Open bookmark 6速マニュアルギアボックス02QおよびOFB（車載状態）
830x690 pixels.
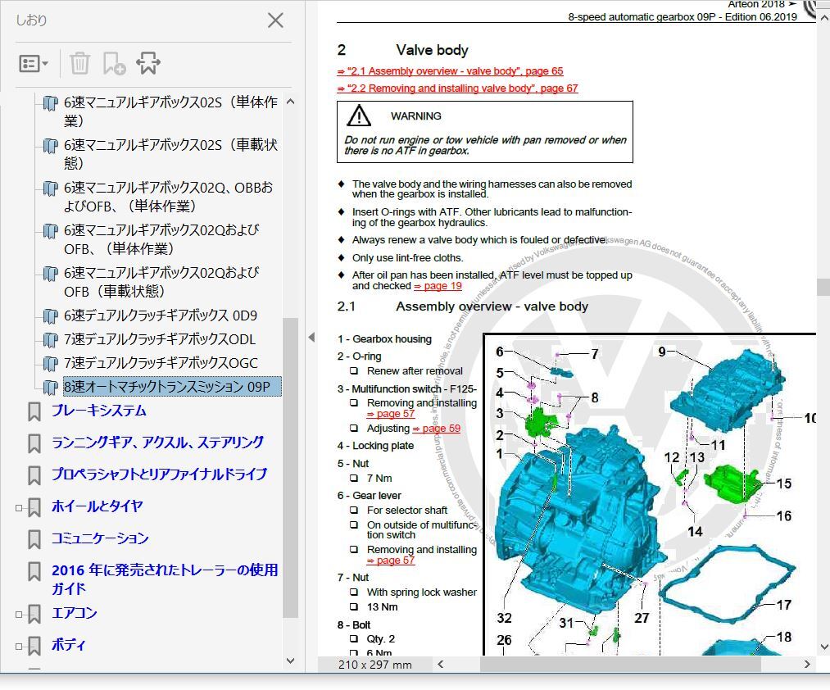click(x=161, y=281)
